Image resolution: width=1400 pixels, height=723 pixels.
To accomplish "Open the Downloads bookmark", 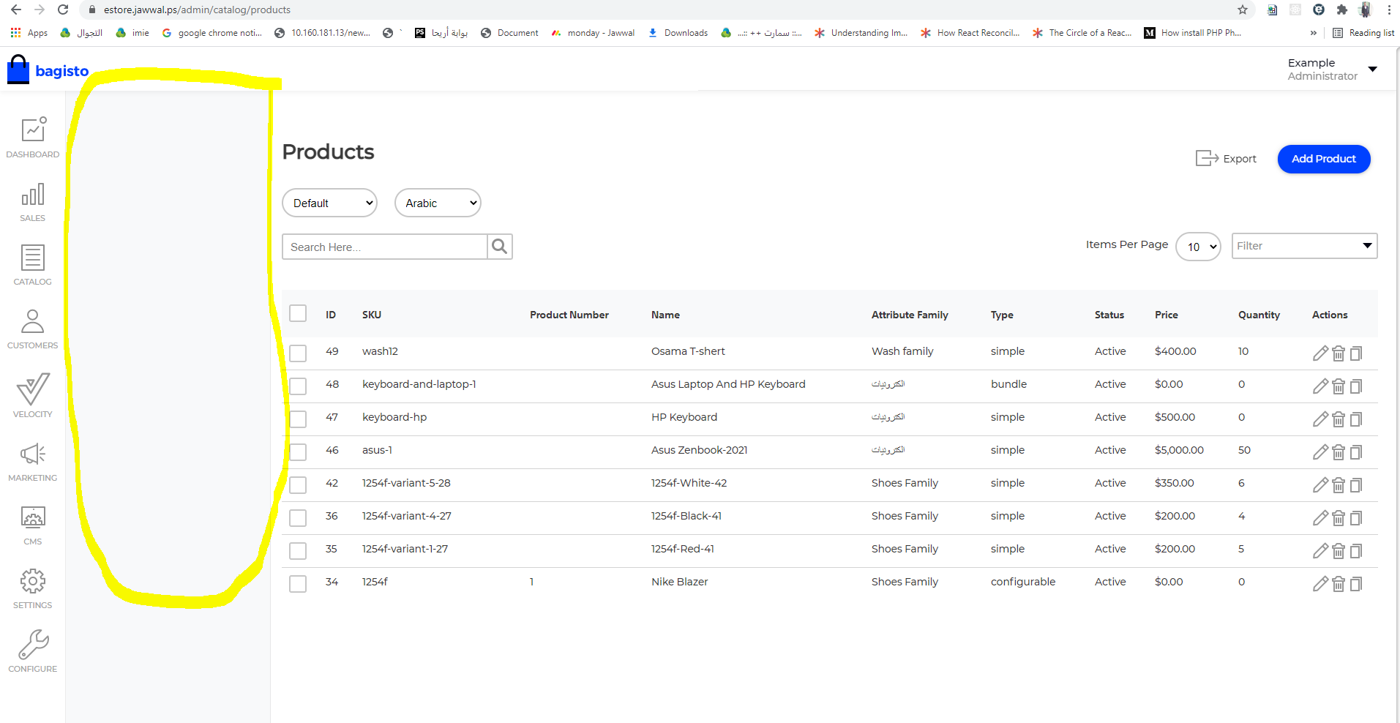I will [x=678, y=33].
